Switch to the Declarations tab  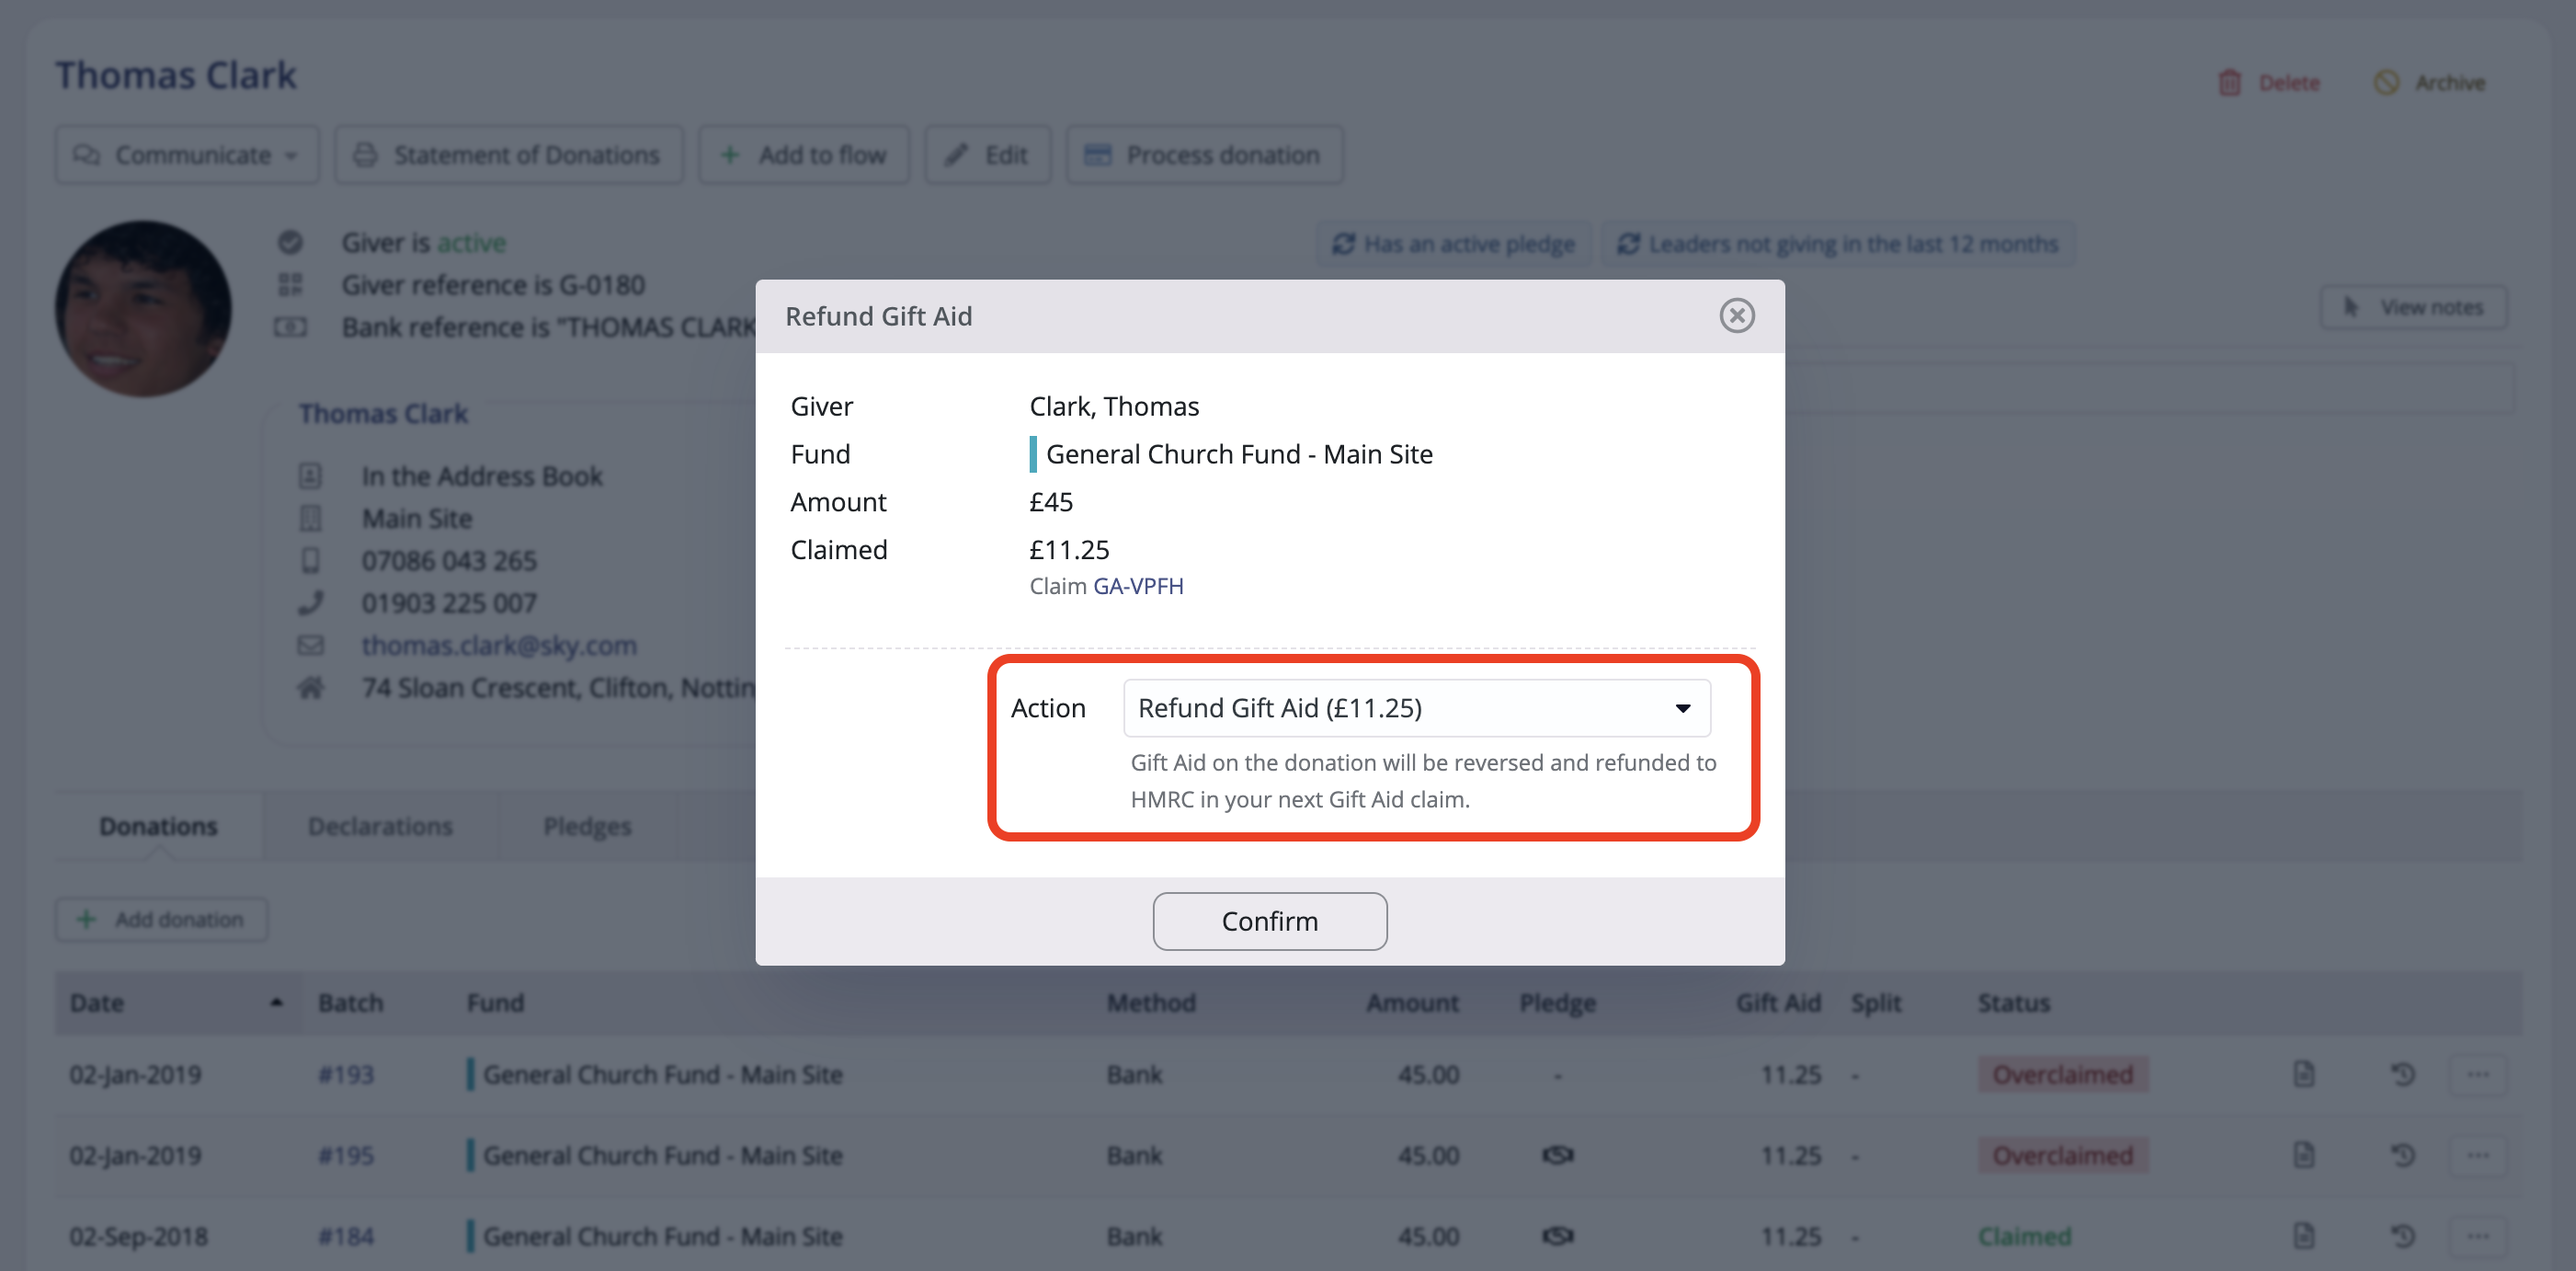click(x=380, y=826)
